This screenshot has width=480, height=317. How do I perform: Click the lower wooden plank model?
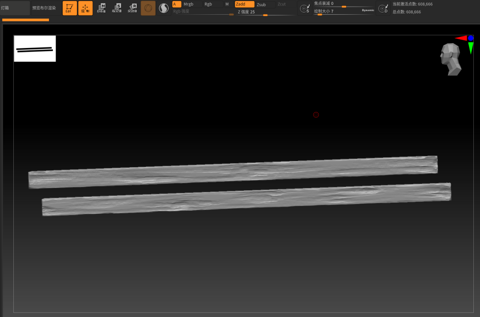tap(246, 199)
